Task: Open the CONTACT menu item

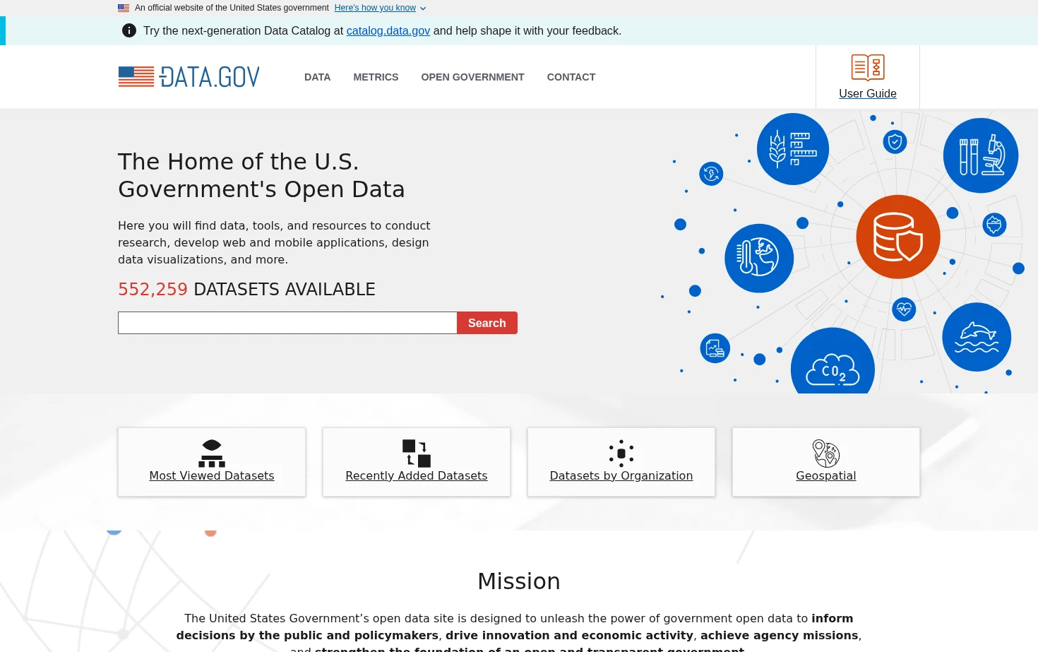Action: [571, 77]
